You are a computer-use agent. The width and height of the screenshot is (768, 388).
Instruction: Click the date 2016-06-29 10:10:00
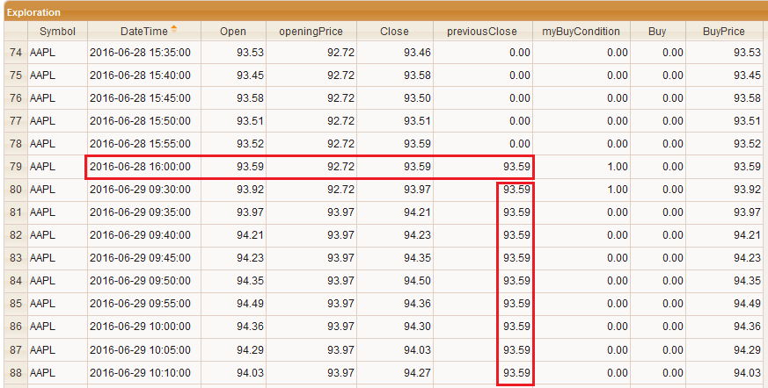(x=140, y=373)
